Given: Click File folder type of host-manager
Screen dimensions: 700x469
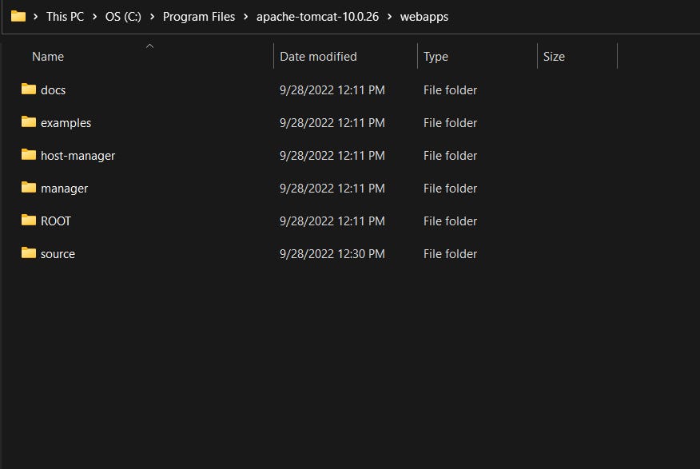Looking at the screenshot, I should pos(451,156).
